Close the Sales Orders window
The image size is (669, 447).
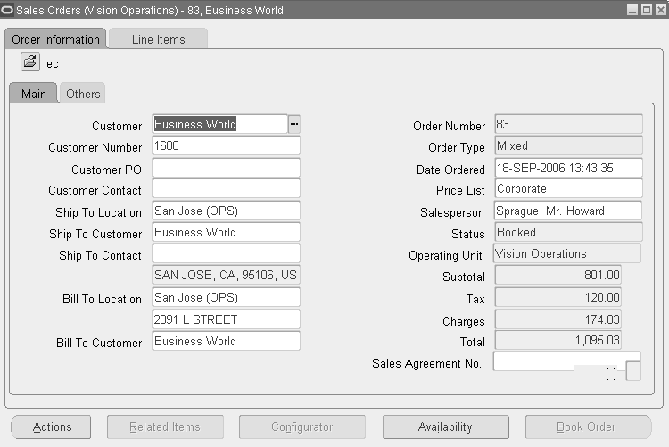(661, 10)
